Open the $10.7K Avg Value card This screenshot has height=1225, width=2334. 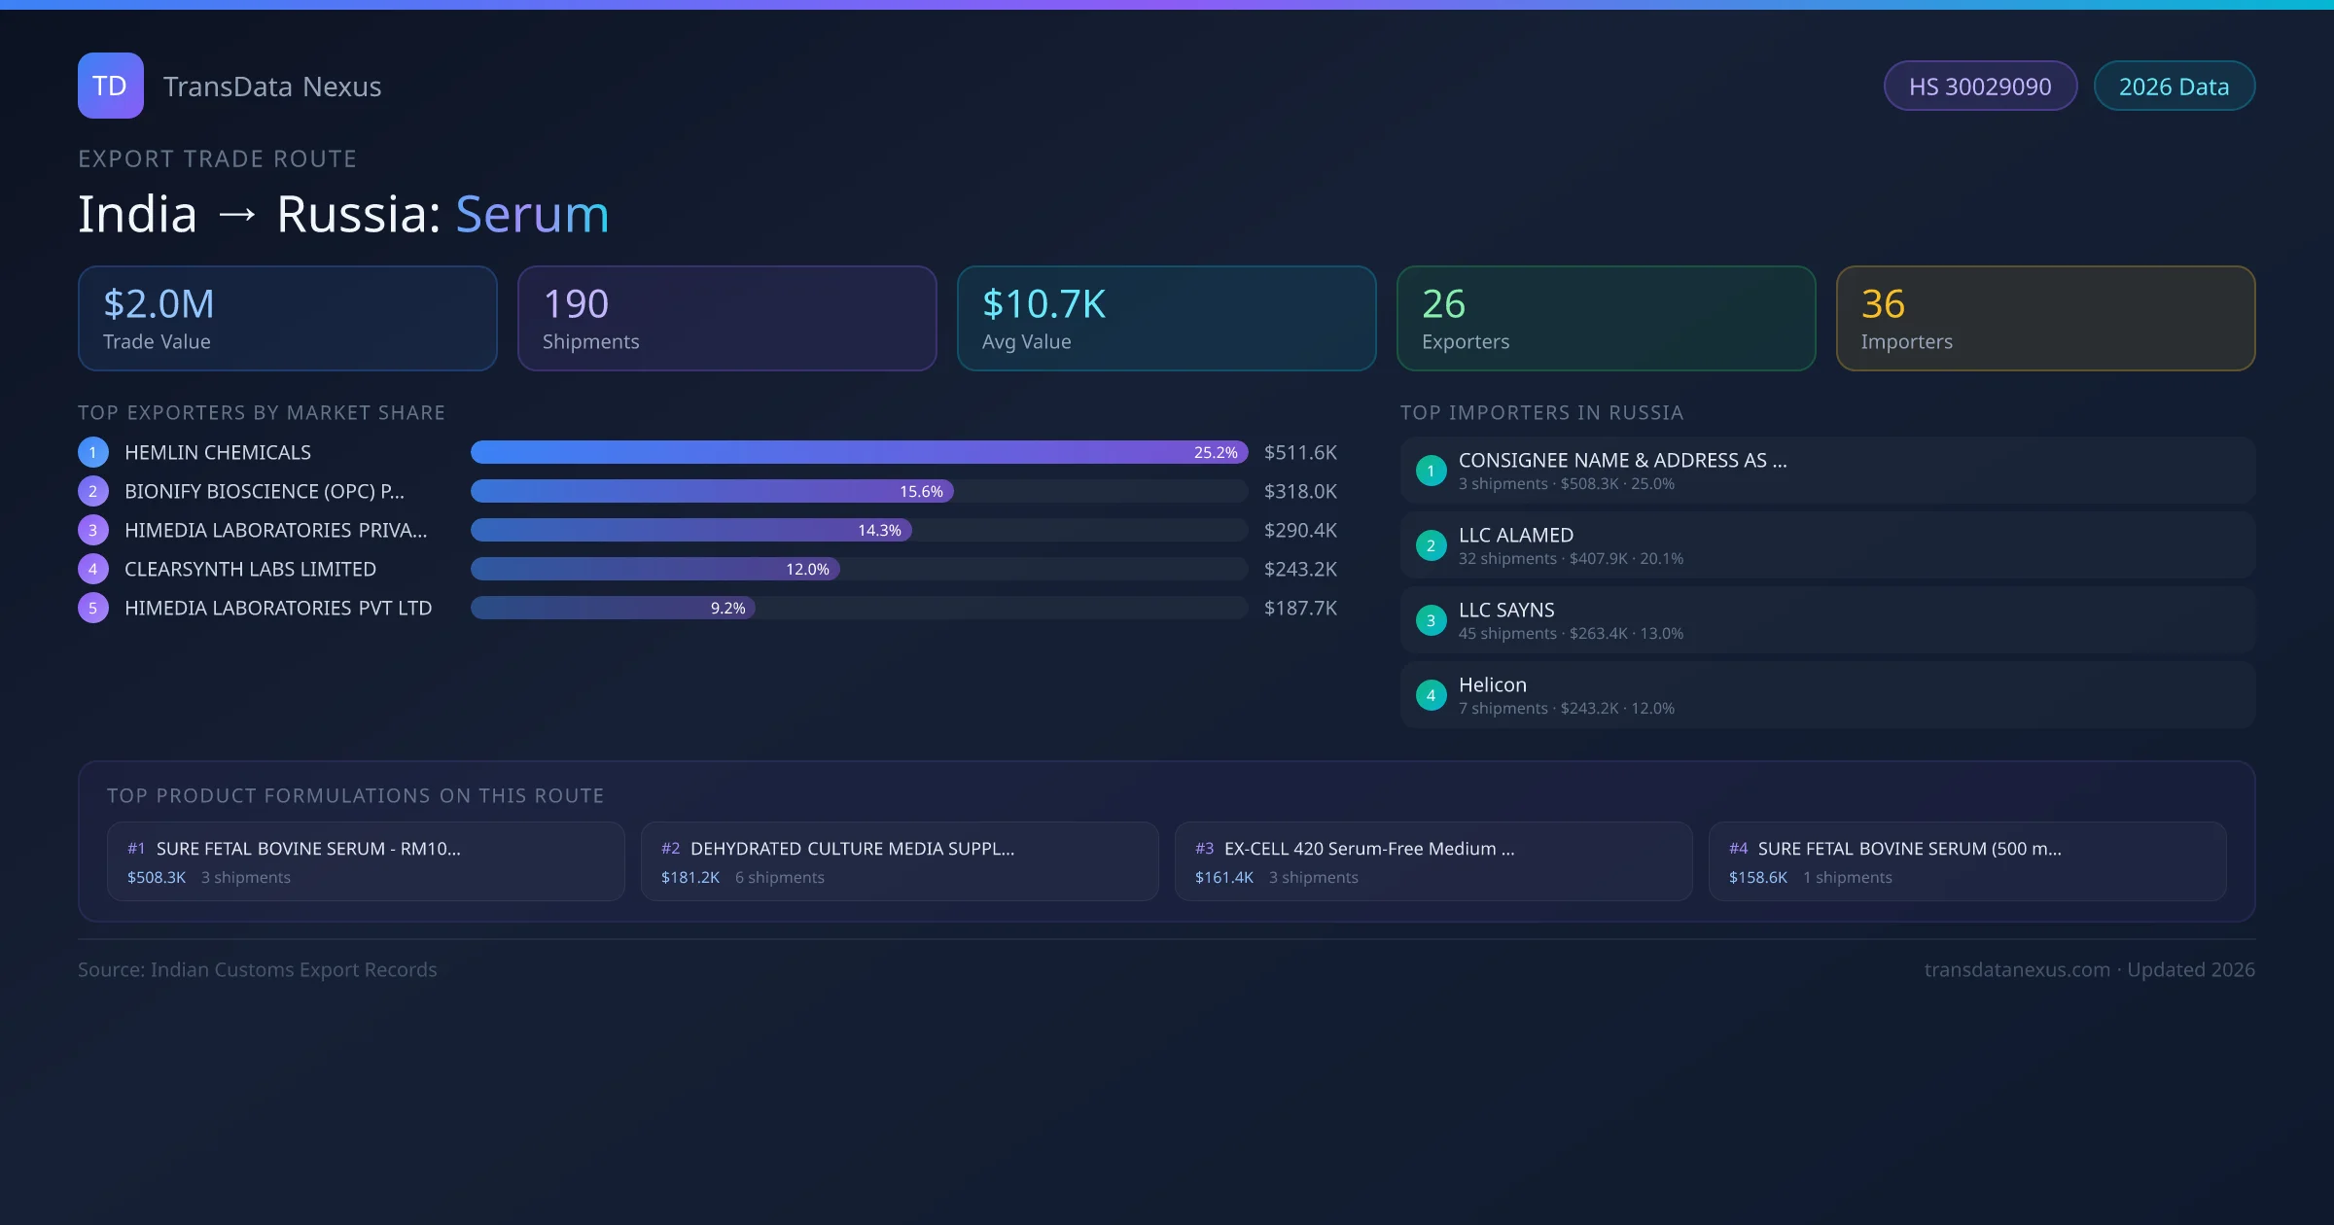click(x=1166, y=318)
